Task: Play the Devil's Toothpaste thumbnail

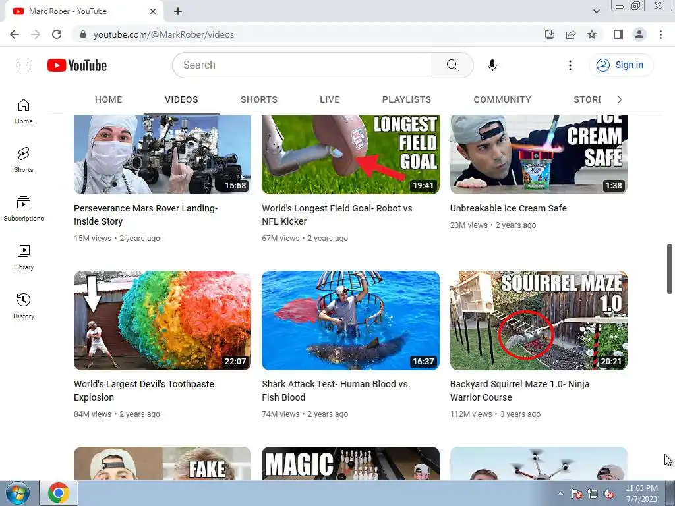Action: (162, 320)
